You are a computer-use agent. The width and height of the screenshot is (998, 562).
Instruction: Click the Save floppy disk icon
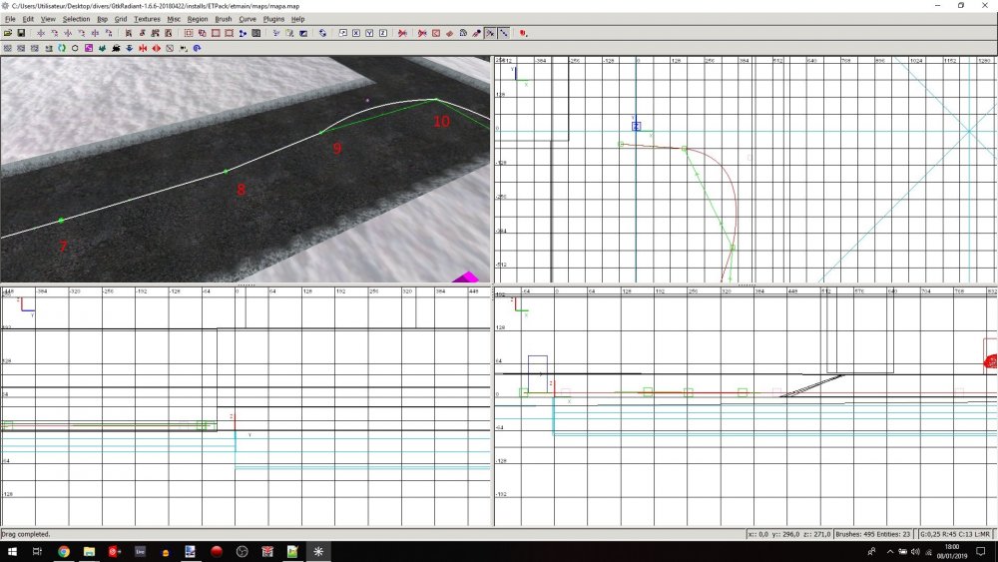(x=21, y=33)
